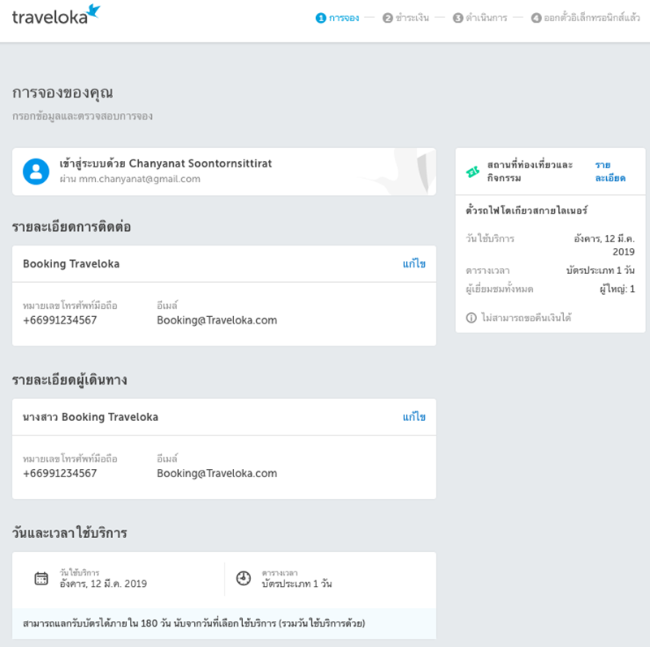Click the blue user avatar icon

coord(36,172)
